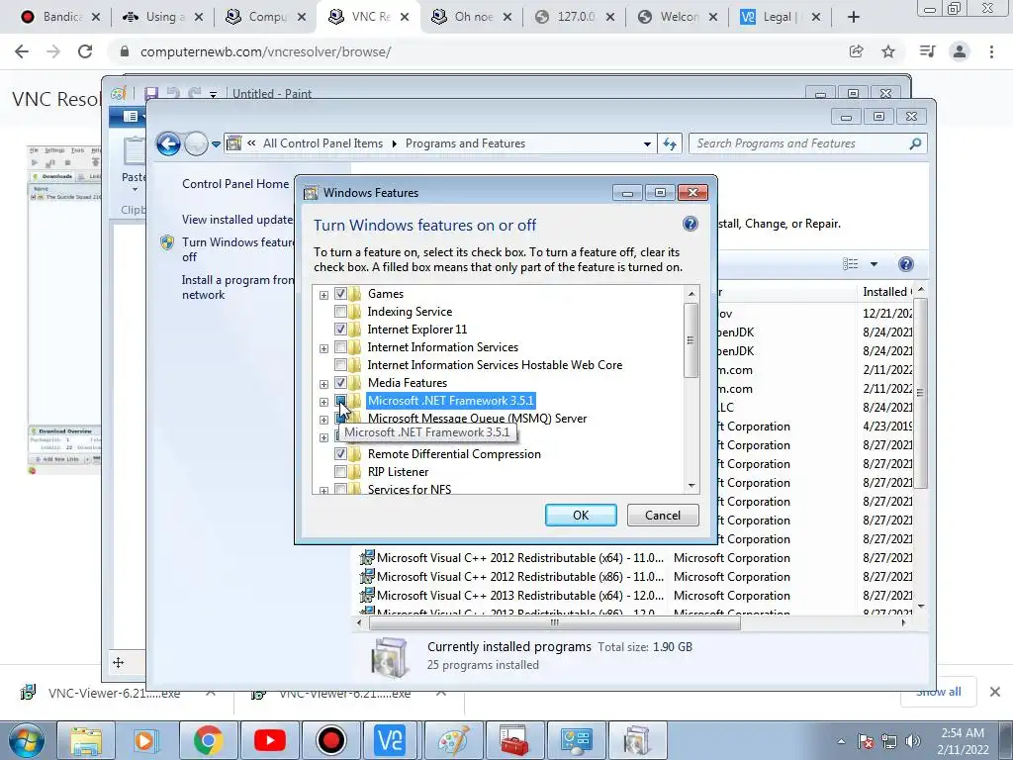Open the address bar history dropdown
1013x760 pixels.
(x=647, y=144)
